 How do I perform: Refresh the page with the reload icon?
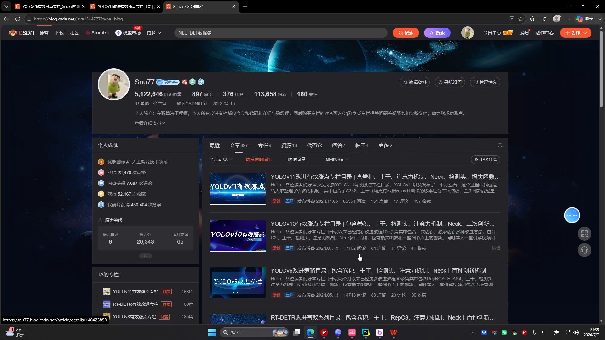click(18, 19)
